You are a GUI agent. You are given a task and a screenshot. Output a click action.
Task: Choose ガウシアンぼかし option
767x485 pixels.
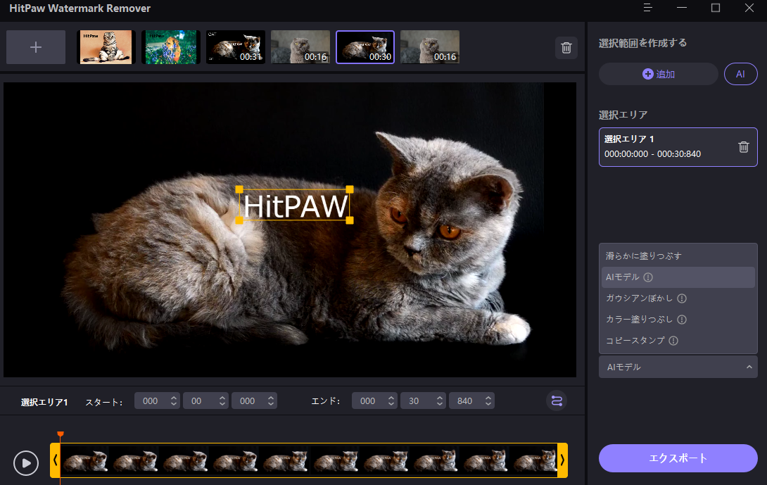tap(678, 298)
